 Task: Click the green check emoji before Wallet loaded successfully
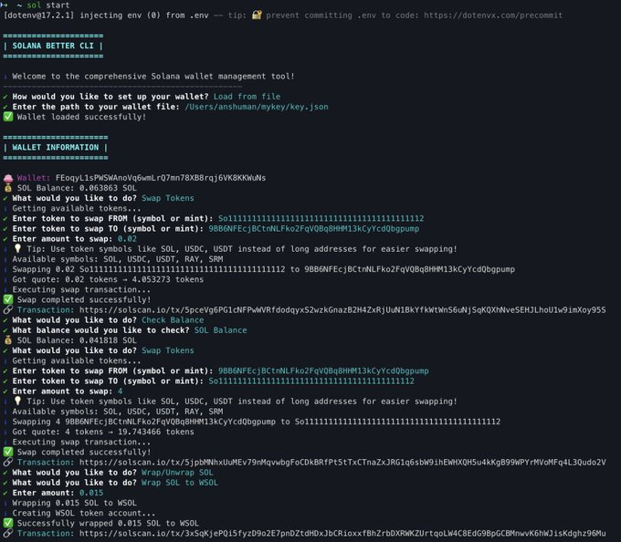(8, 117)
